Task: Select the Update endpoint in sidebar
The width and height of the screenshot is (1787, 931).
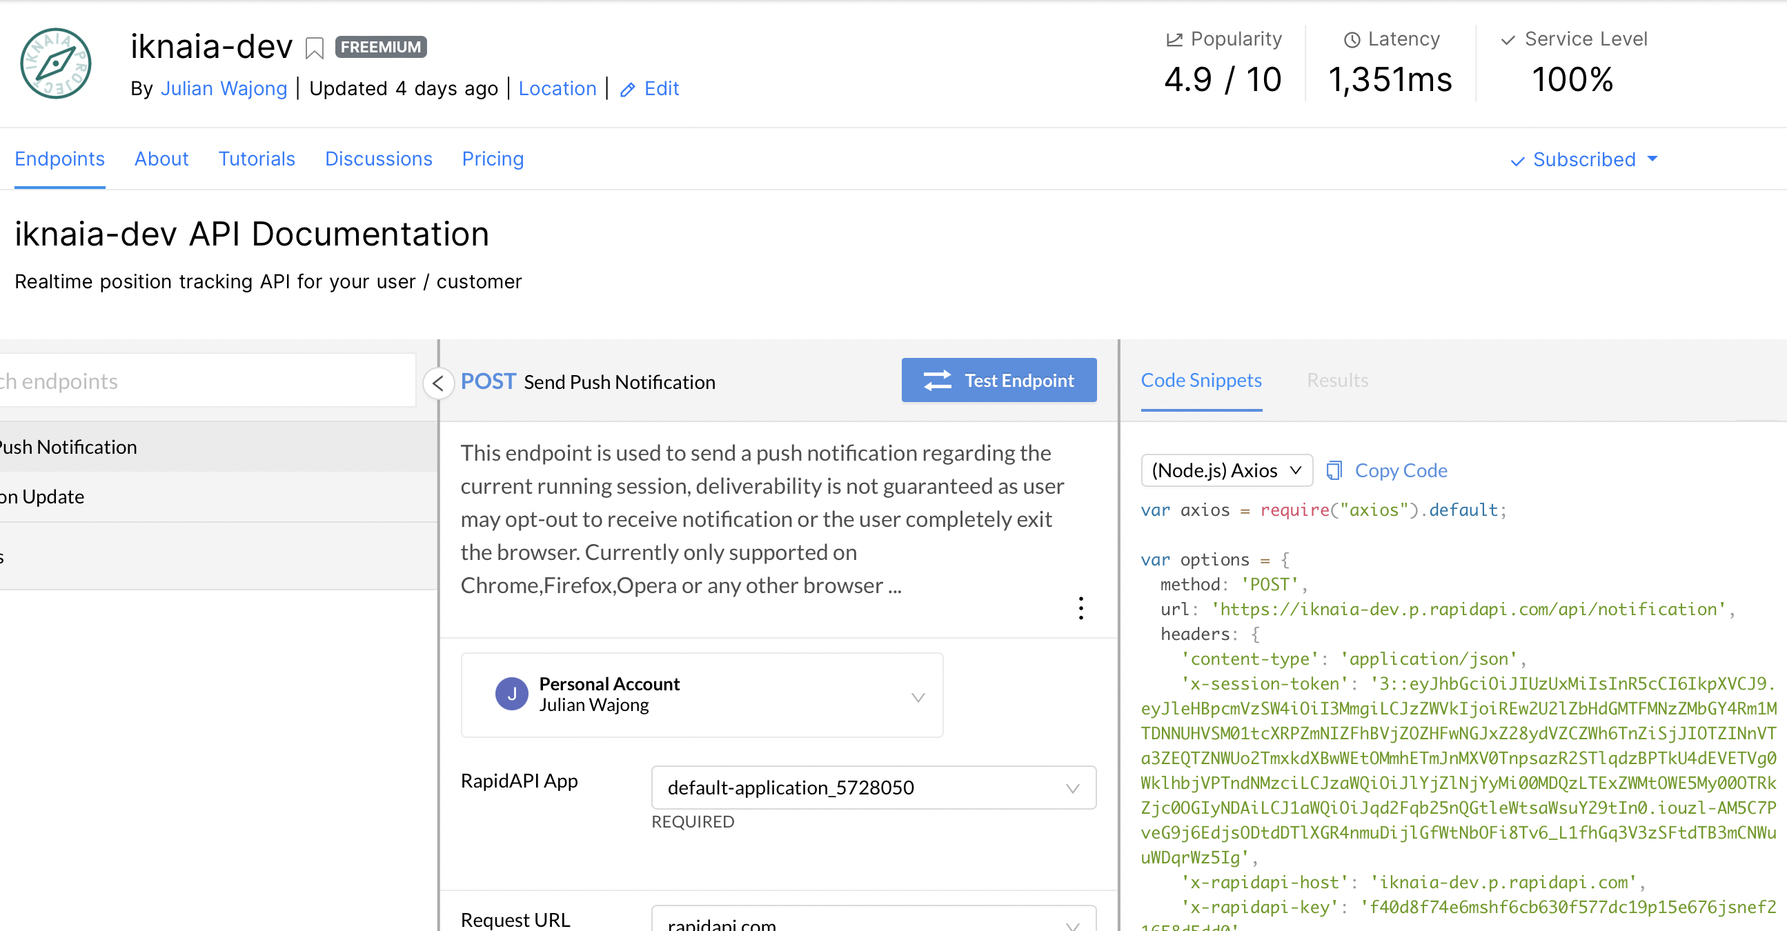Action: tap(219, 497)
